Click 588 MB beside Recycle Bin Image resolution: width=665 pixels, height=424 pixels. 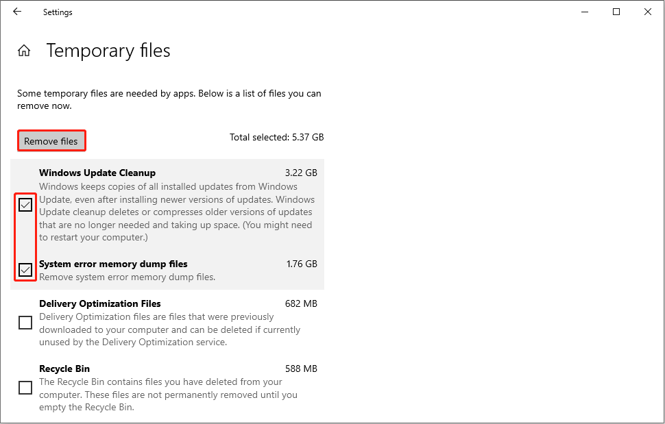click(300, 369)
